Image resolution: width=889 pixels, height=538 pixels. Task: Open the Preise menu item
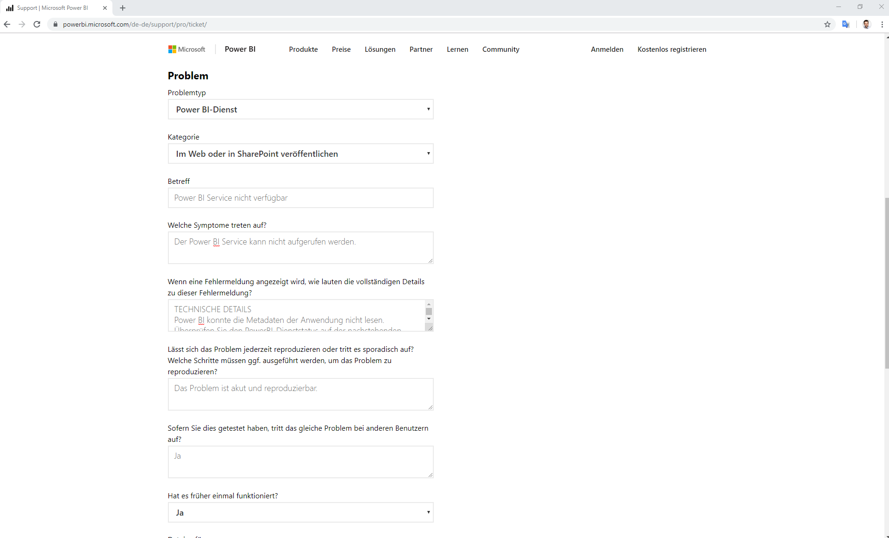pyautogui.click(x=341, y=49)
